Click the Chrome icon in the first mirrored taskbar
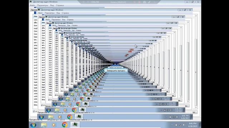 [70, 117]
